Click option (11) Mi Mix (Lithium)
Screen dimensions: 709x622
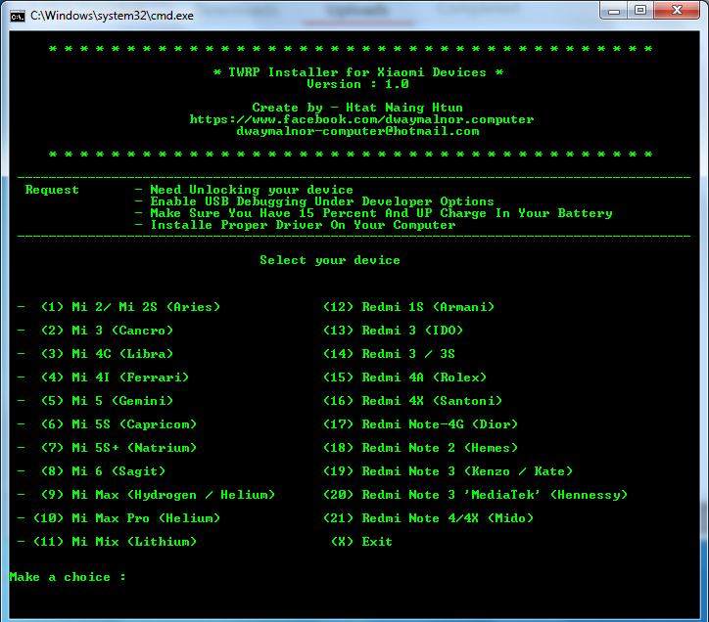(x=115, y=542)
